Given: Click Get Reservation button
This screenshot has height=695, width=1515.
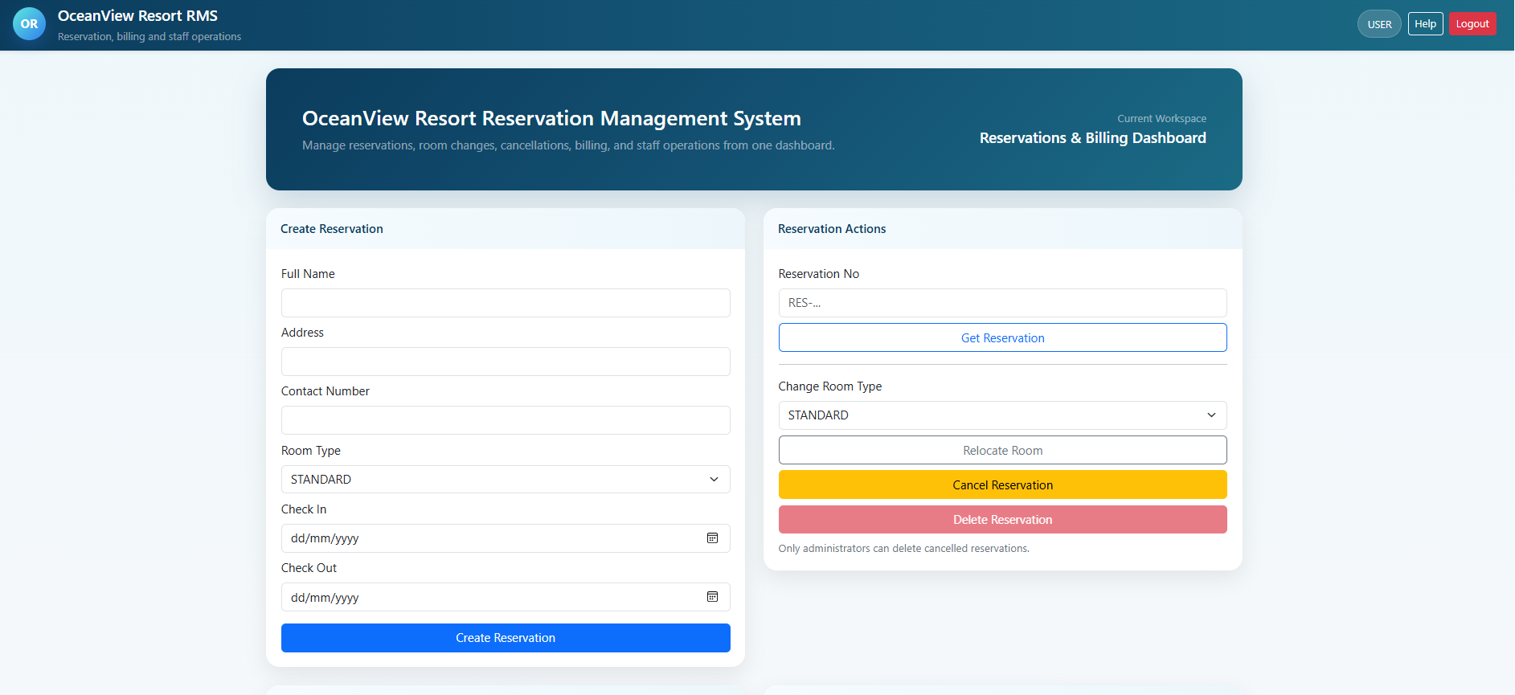Looking at the screenshot, I should (x=1002, y=337).
